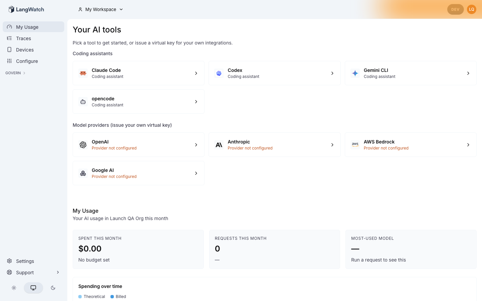
Task: Click the Support lifebuoy icon
Action: pyautogui.click(x=9, y=273)
